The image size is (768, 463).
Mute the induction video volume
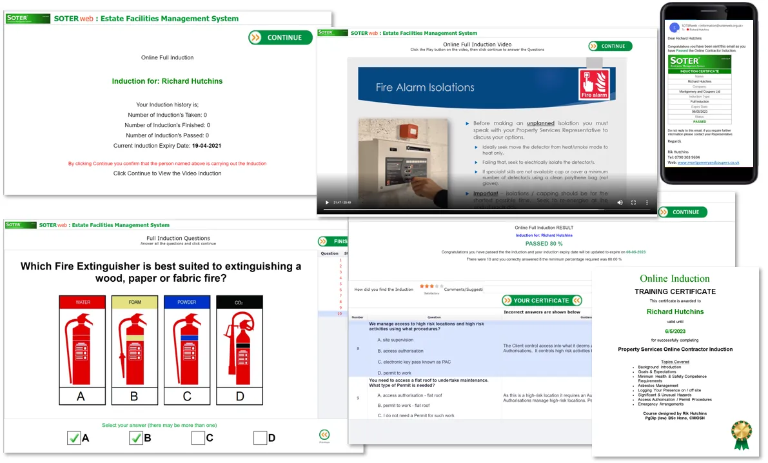tap(620, 202)
